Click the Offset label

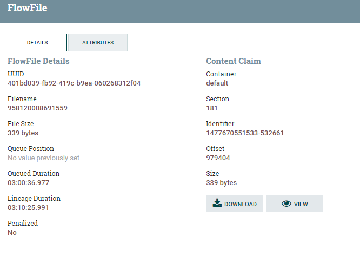tap(215, 148)
